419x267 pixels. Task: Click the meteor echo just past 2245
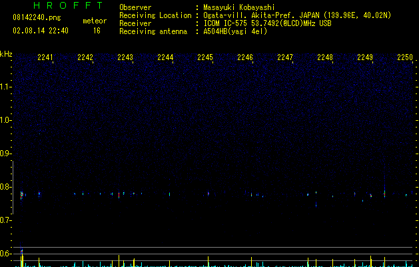point(208,194)
